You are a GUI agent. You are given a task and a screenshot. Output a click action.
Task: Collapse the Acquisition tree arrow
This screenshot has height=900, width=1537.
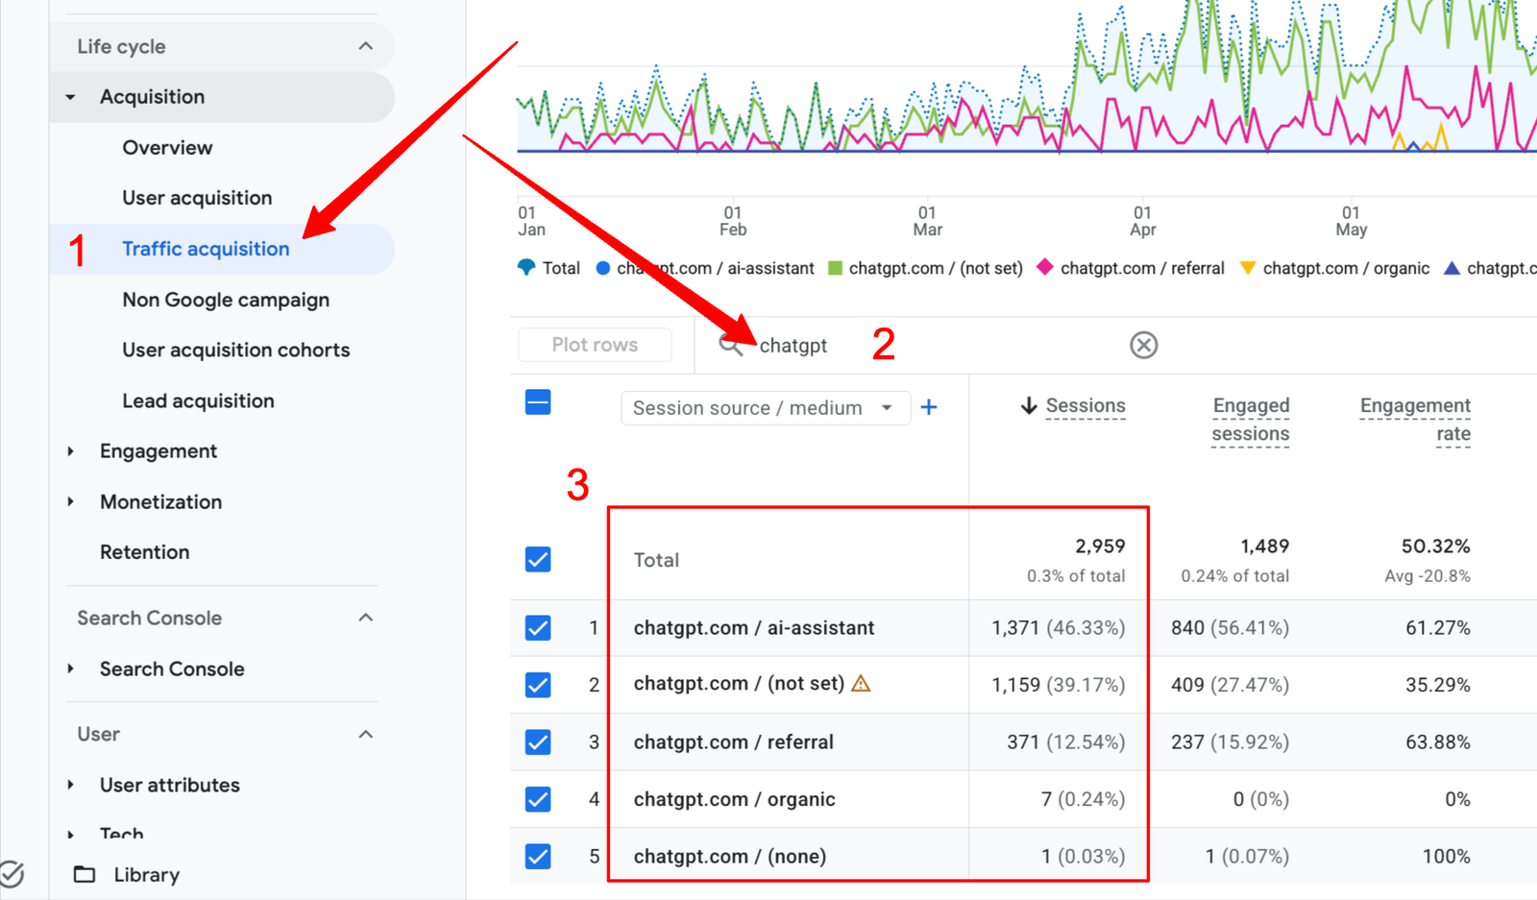pyautogui.click(x=70, y=97)
